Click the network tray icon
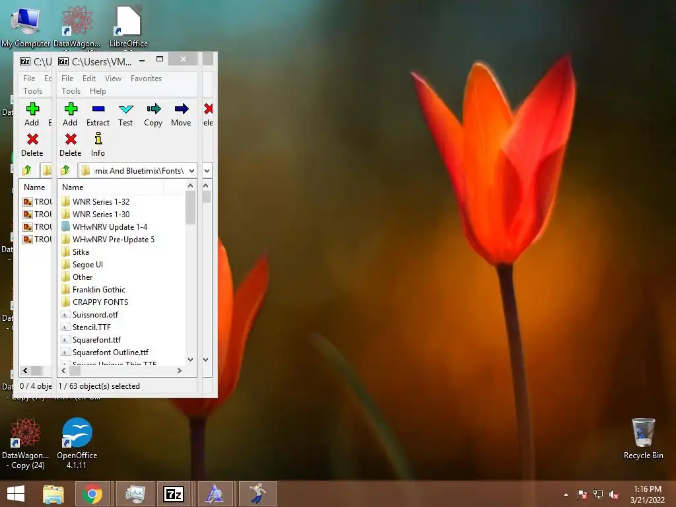 598,494
